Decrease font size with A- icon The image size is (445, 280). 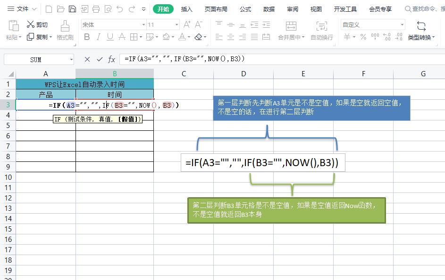(198, 24)
